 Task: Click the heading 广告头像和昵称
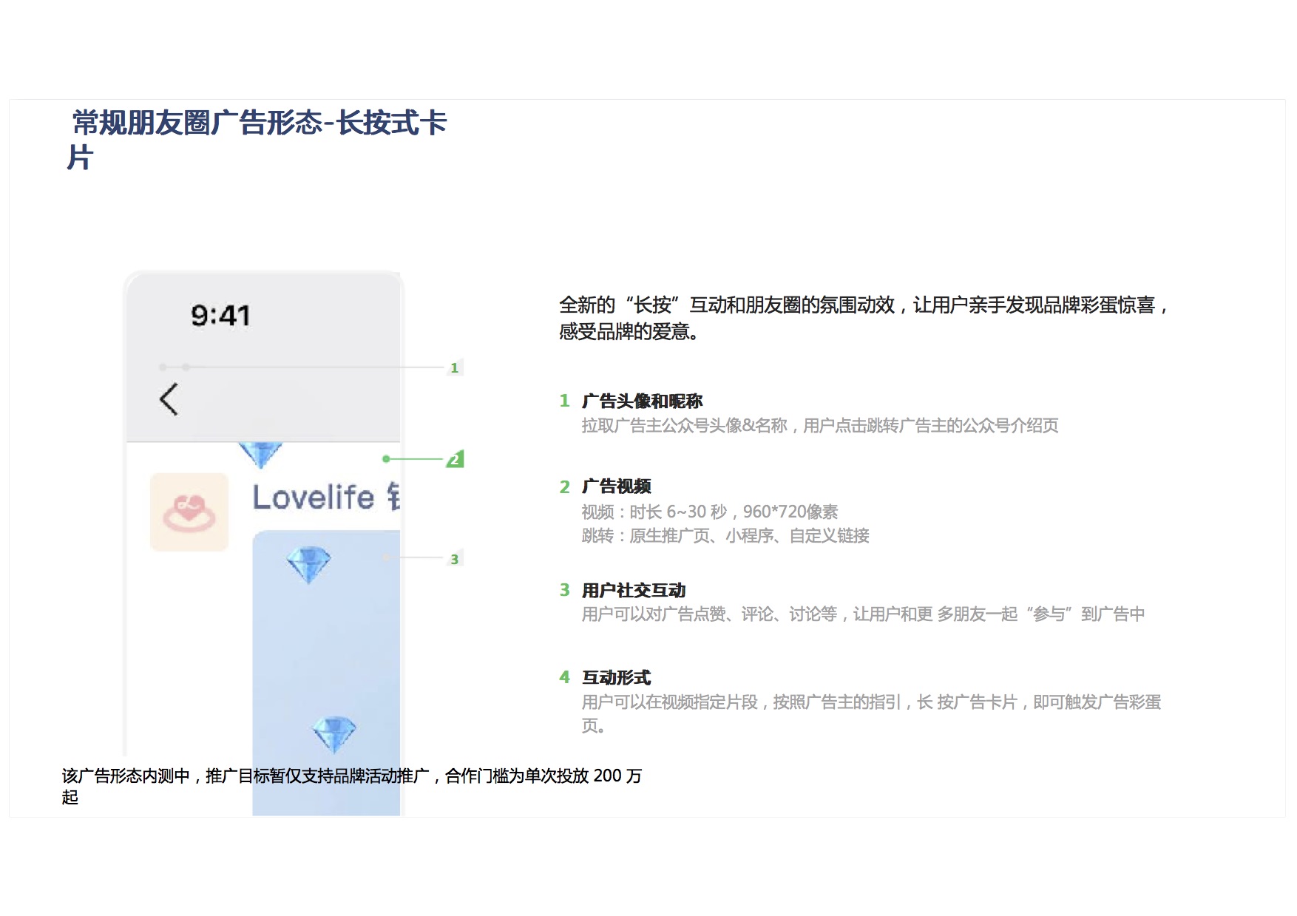click(642, 401)
